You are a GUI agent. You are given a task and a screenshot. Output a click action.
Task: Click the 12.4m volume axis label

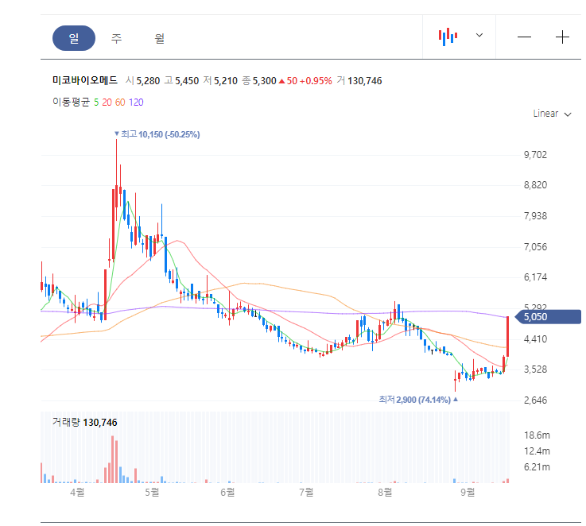(537, 451)
